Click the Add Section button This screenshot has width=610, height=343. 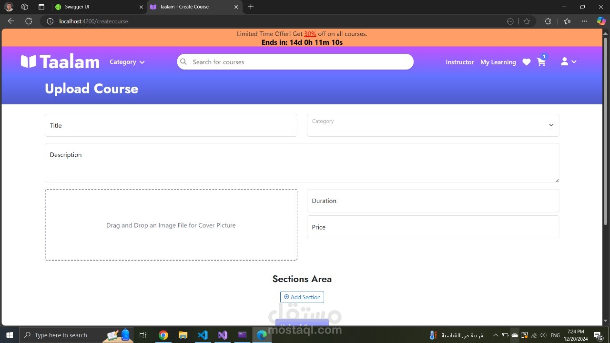point(302,297)
